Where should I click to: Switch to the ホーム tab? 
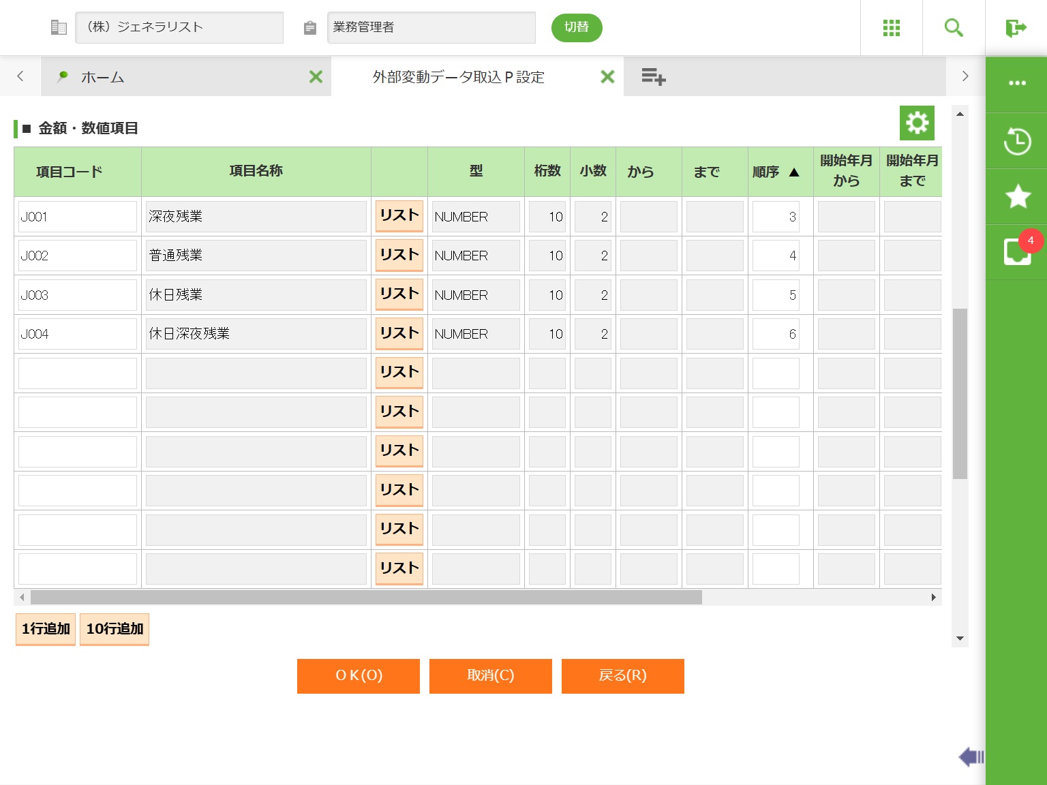click(102, 78)
